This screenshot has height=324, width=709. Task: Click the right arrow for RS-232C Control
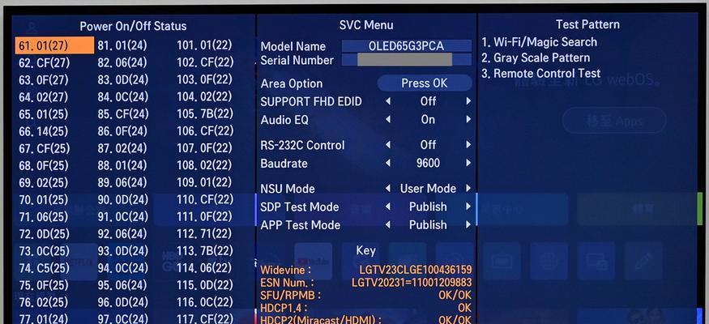pos(468,145)
